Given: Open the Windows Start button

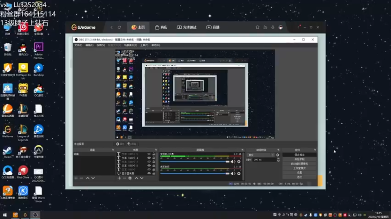Looking at the screenshot, I should click(x=4, y=215).
